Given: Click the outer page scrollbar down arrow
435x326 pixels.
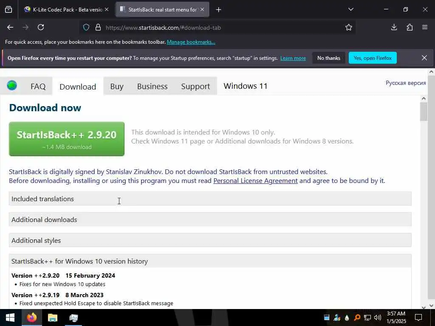Looking at the screenshot, I should (431, 306).
